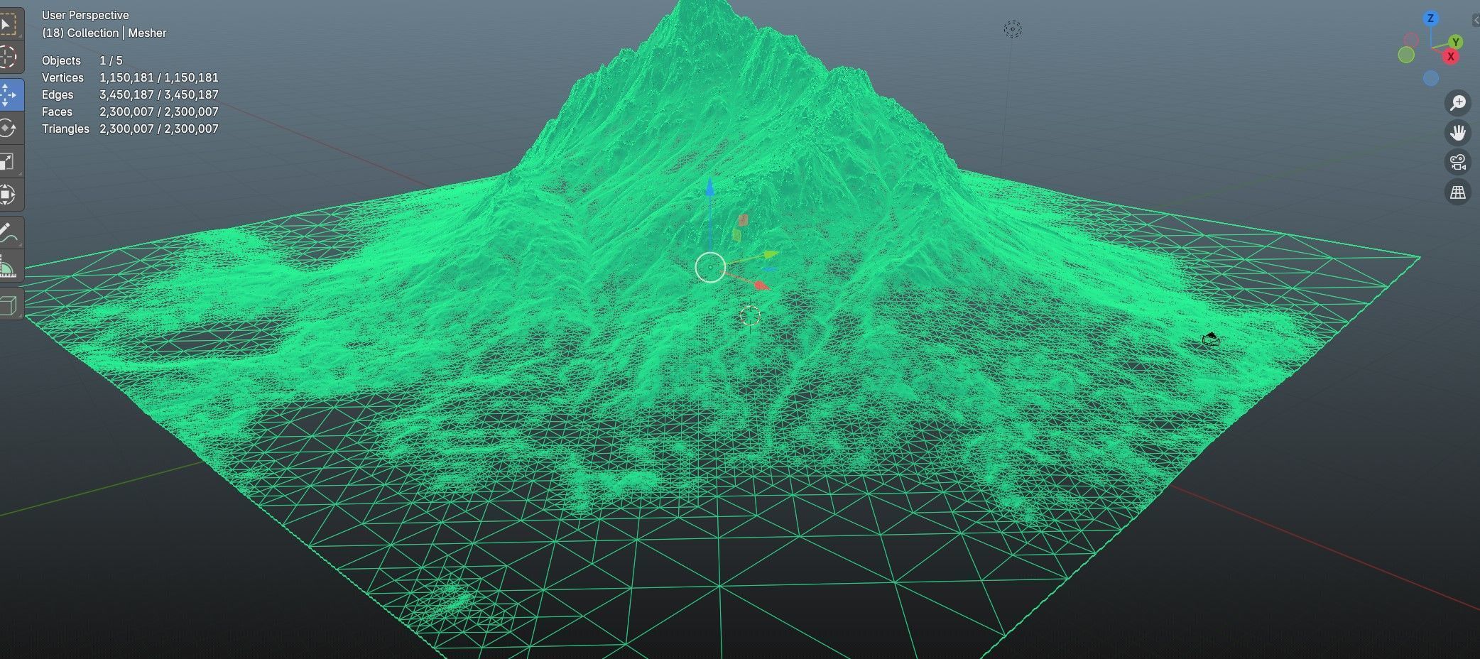Click the red X move gizmo arrow
The width and height of the screenshot is (1480, 659).
tap(761, 285)
